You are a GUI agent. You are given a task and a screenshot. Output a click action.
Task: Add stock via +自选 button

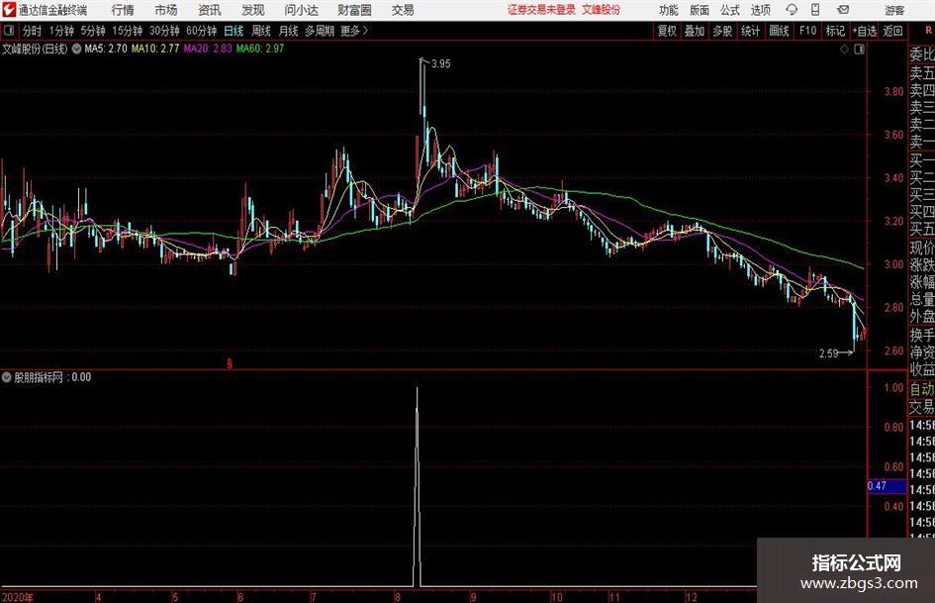coord(865,31)
